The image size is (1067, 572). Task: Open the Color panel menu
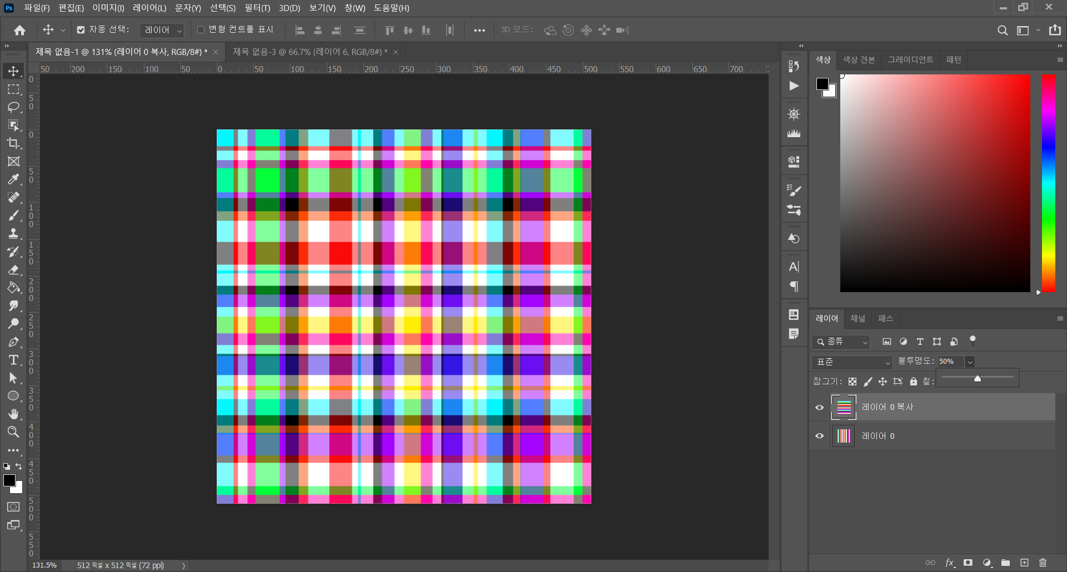(x=1060, y=60)
